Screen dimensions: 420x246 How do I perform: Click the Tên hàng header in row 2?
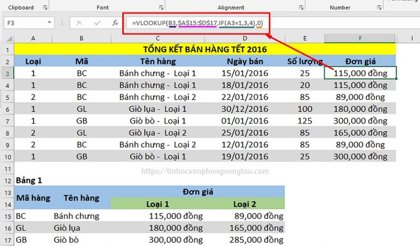[158, 61]
